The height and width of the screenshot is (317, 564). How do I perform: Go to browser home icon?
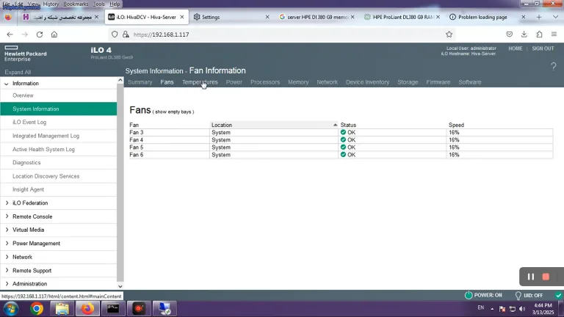pyautogui.click(x=54, y=34)
